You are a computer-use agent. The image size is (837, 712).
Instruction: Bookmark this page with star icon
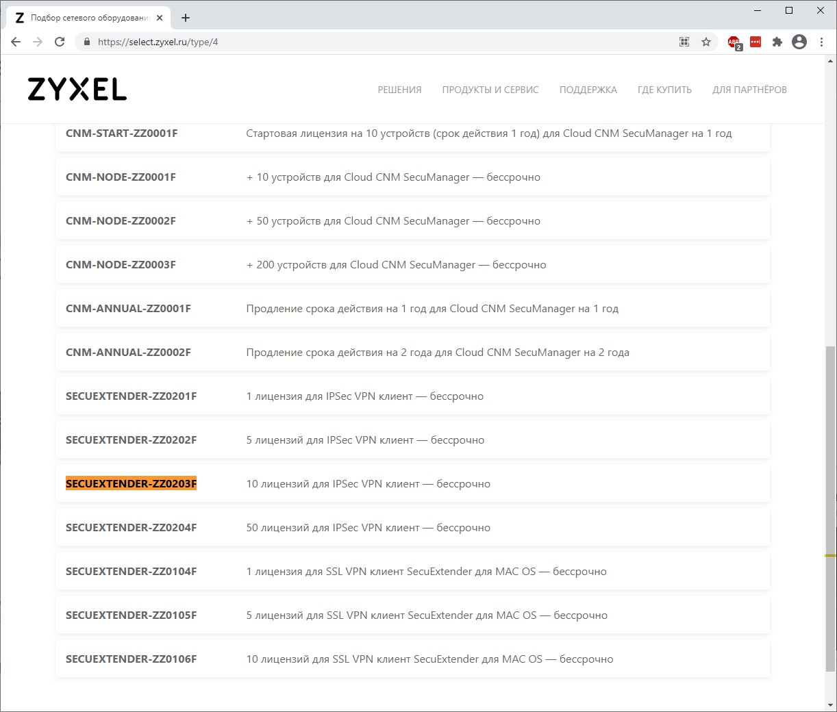(x=706, y=42)
